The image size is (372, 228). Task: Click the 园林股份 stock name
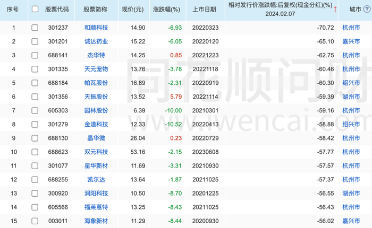click(x=96, y=111)
